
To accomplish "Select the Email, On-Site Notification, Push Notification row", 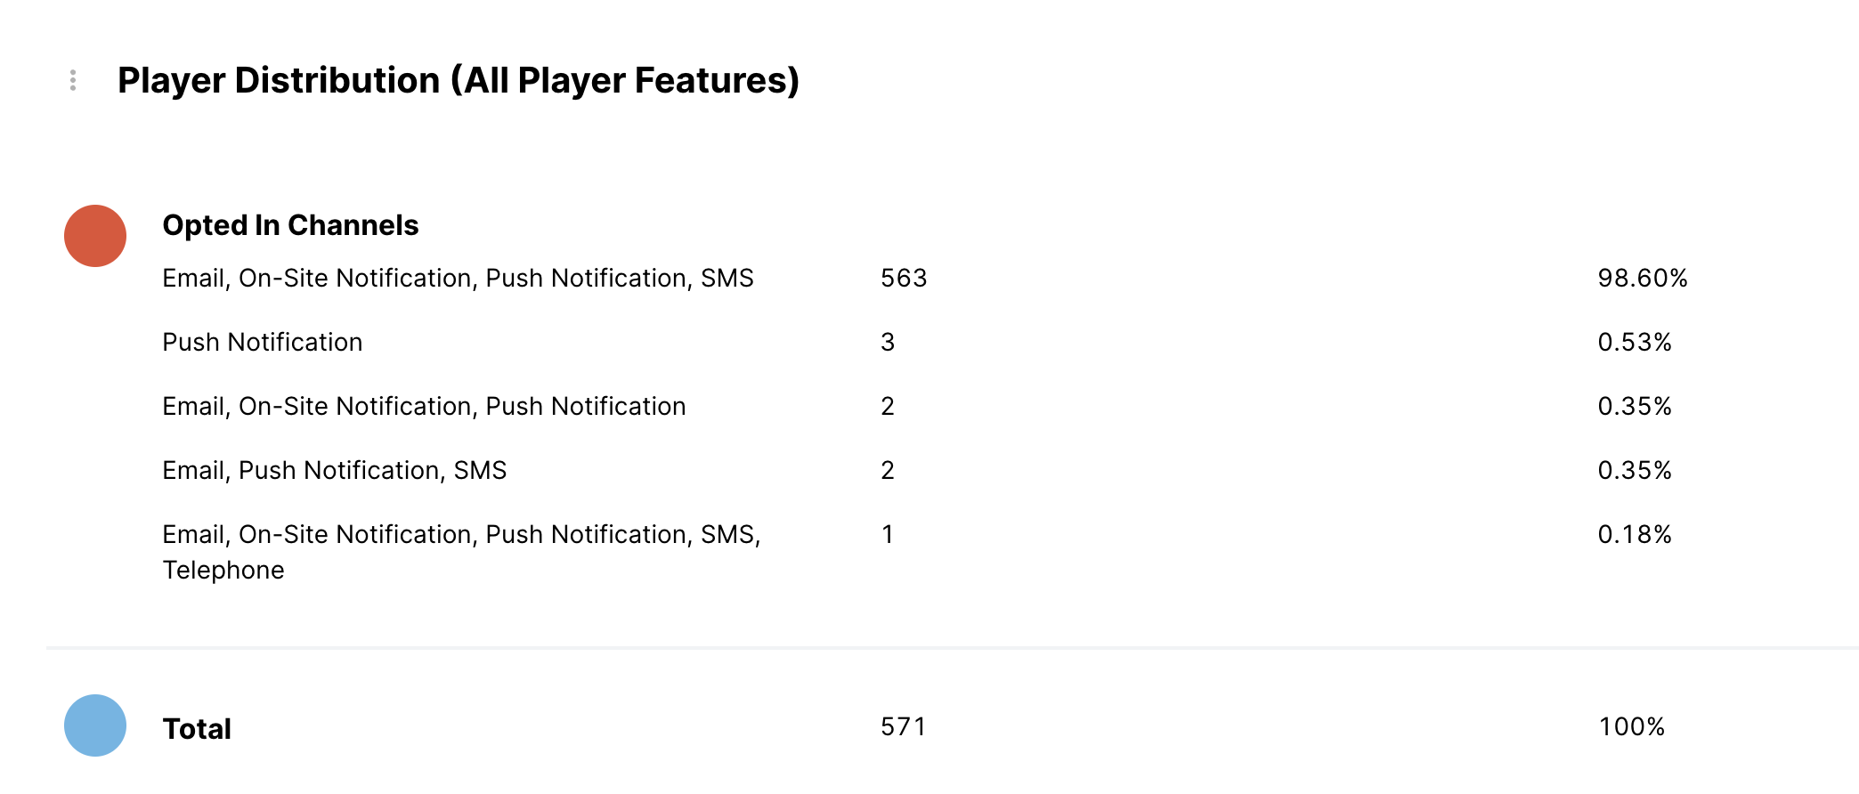I will coord(424,407).
